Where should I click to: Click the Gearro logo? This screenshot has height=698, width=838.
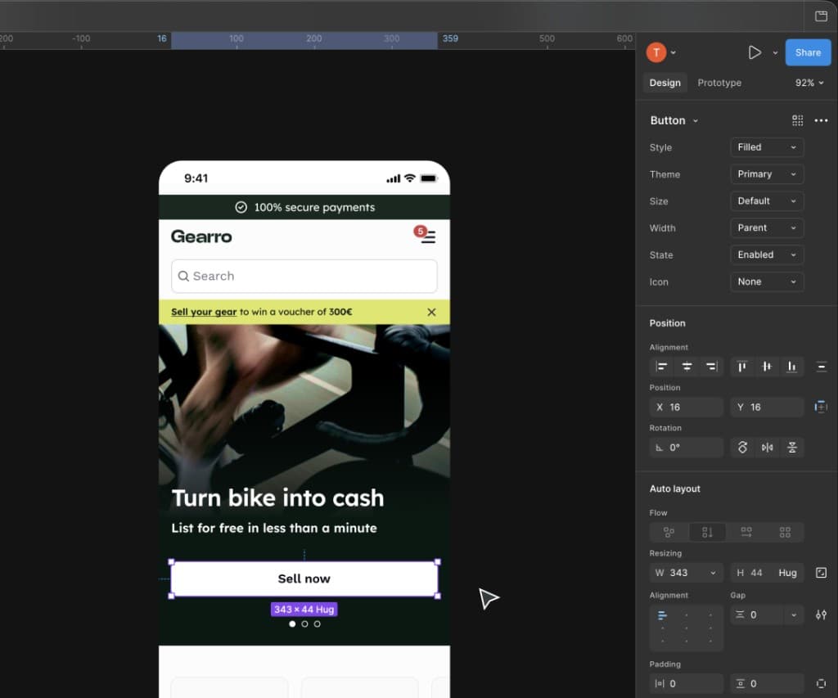coord(201,236)
